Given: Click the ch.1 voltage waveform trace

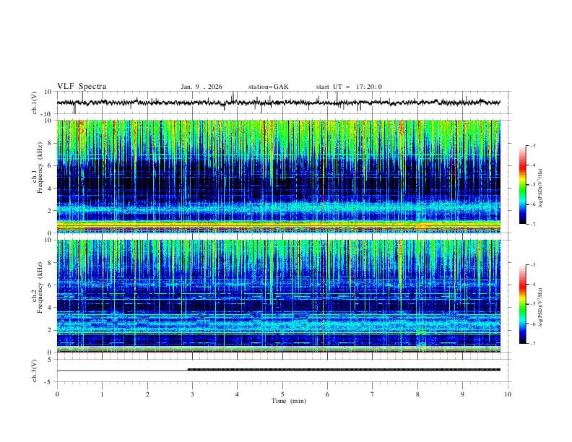Looking at the screenshot, I should pyautogui.click(x=278, y=103).
